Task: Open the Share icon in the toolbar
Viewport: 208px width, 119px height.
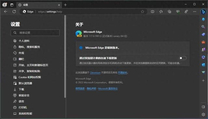Action: (186, 12)
